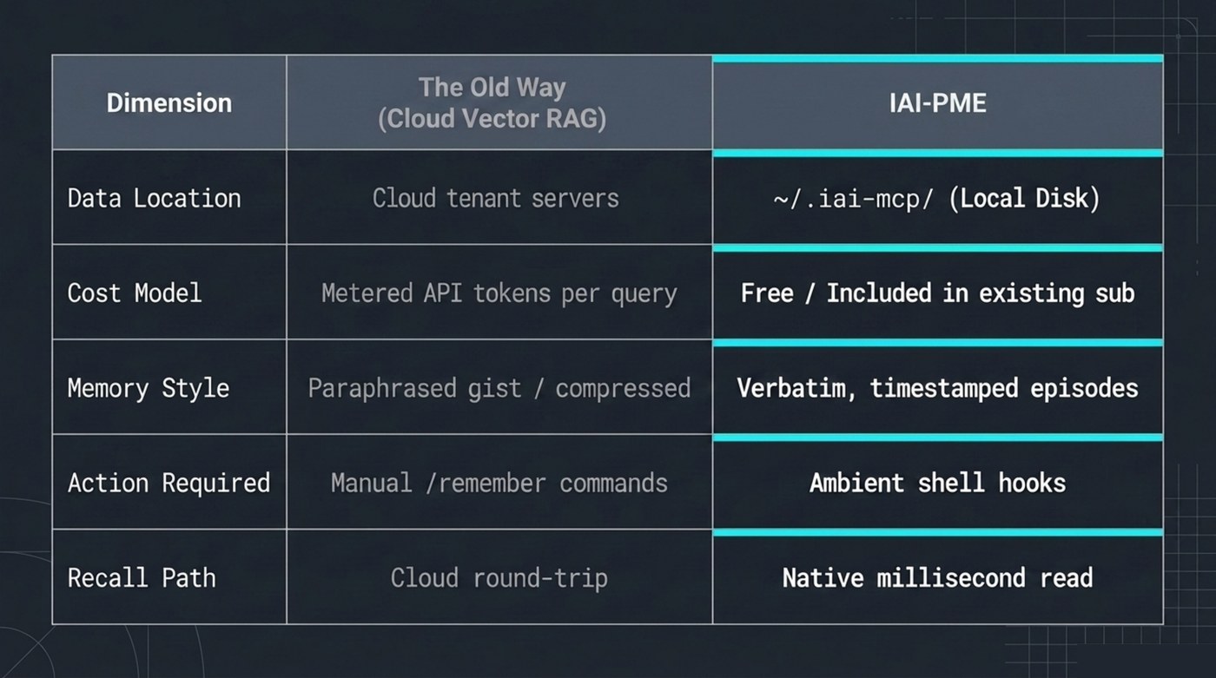Click the Cost Model row label
This screenshot has height=678, width=1216.
click(x=169, y=292)
